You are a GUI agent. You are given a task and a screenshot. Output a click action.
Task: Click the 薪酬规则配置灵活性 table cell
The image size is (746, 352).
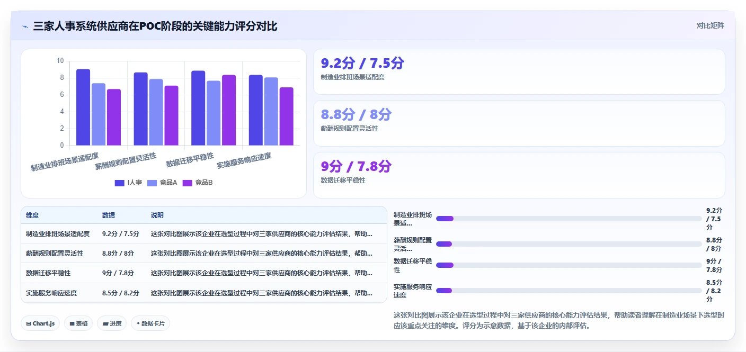click(x=55, y=254)
